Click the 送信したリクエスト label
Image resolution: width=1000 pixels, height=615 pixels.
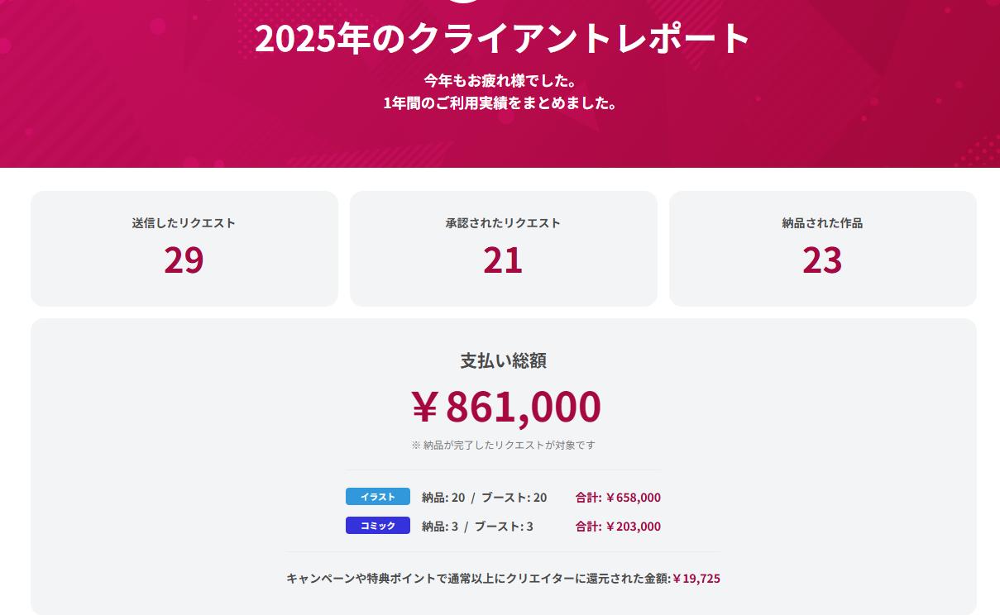pyautogui.click(x=184, y=223)
